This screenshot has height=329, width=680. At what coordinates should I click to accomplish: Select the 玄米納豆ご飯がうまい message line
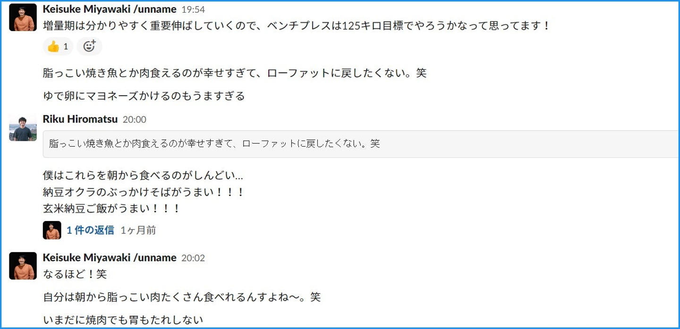pyautogui.click(x=112, y=209)
